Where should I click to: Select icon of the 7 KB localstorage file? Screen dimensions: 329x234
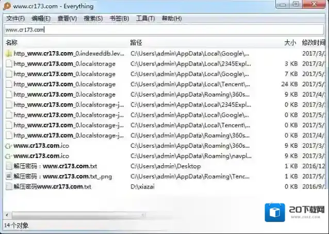click(x=9, y=74)
